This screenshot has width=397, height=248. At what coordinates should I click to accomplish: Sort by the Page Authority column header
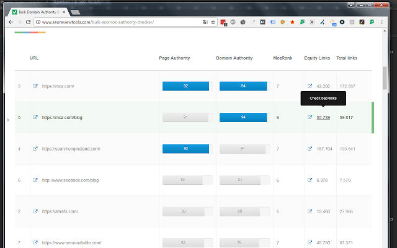point(174,58)
